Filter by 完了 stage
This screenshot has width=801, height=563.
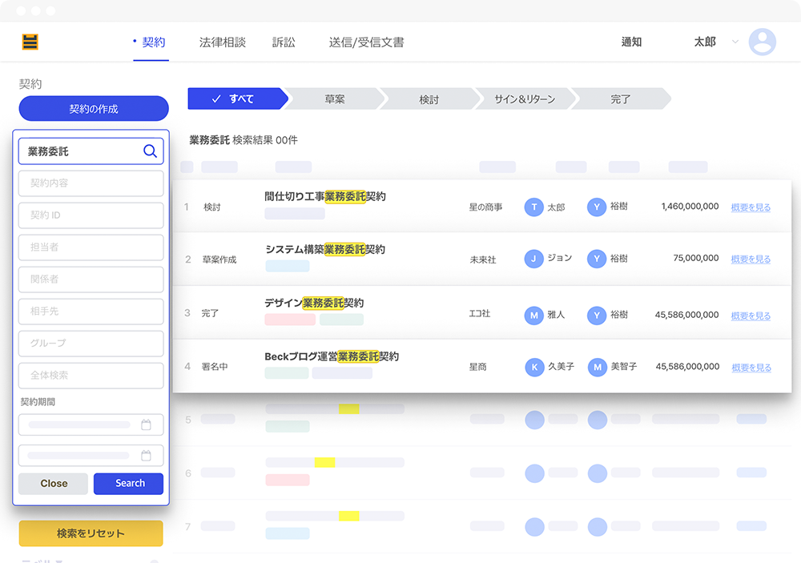[x=620, y=99]
